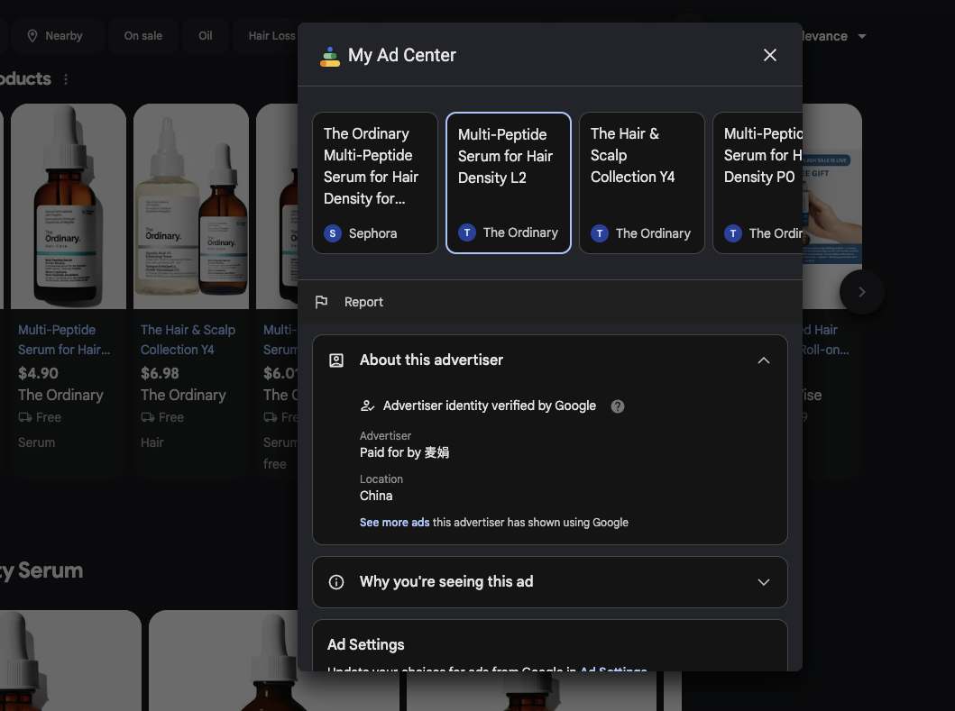Click the $4.90 price text
955x711 pixels.
tap(39, 373)
